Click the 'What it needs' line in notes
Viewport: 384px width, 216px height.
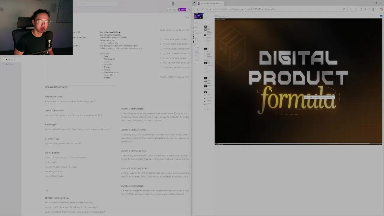point(105,54)
